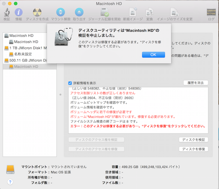Click the ディスクを修復 button
The image size is (219, 189).
coord(194,149)
